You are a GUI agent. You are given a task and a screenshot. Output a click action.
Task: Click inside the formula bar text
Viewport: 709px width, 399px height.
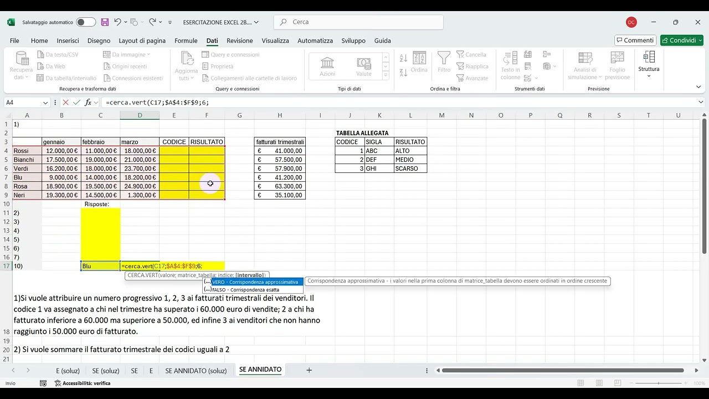pyautogui.click(x=399, y=103)
